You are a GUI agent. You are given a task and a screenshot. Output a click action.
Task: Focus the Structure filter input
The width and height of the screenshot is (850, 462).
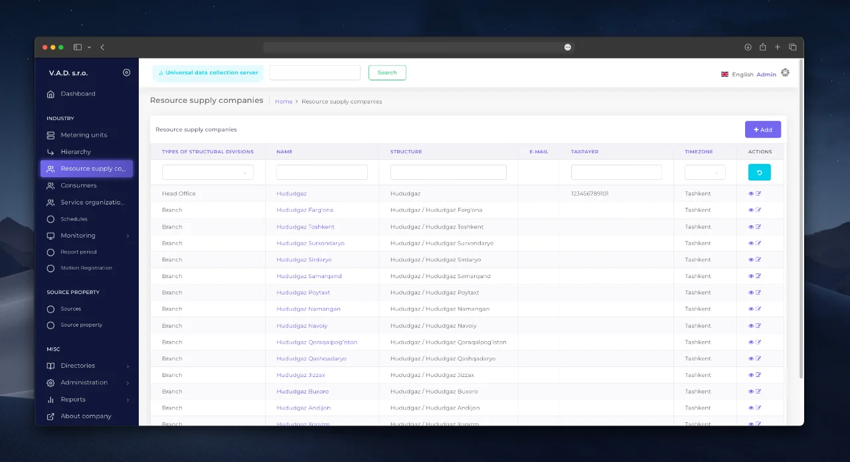click(x=448, y=173)
